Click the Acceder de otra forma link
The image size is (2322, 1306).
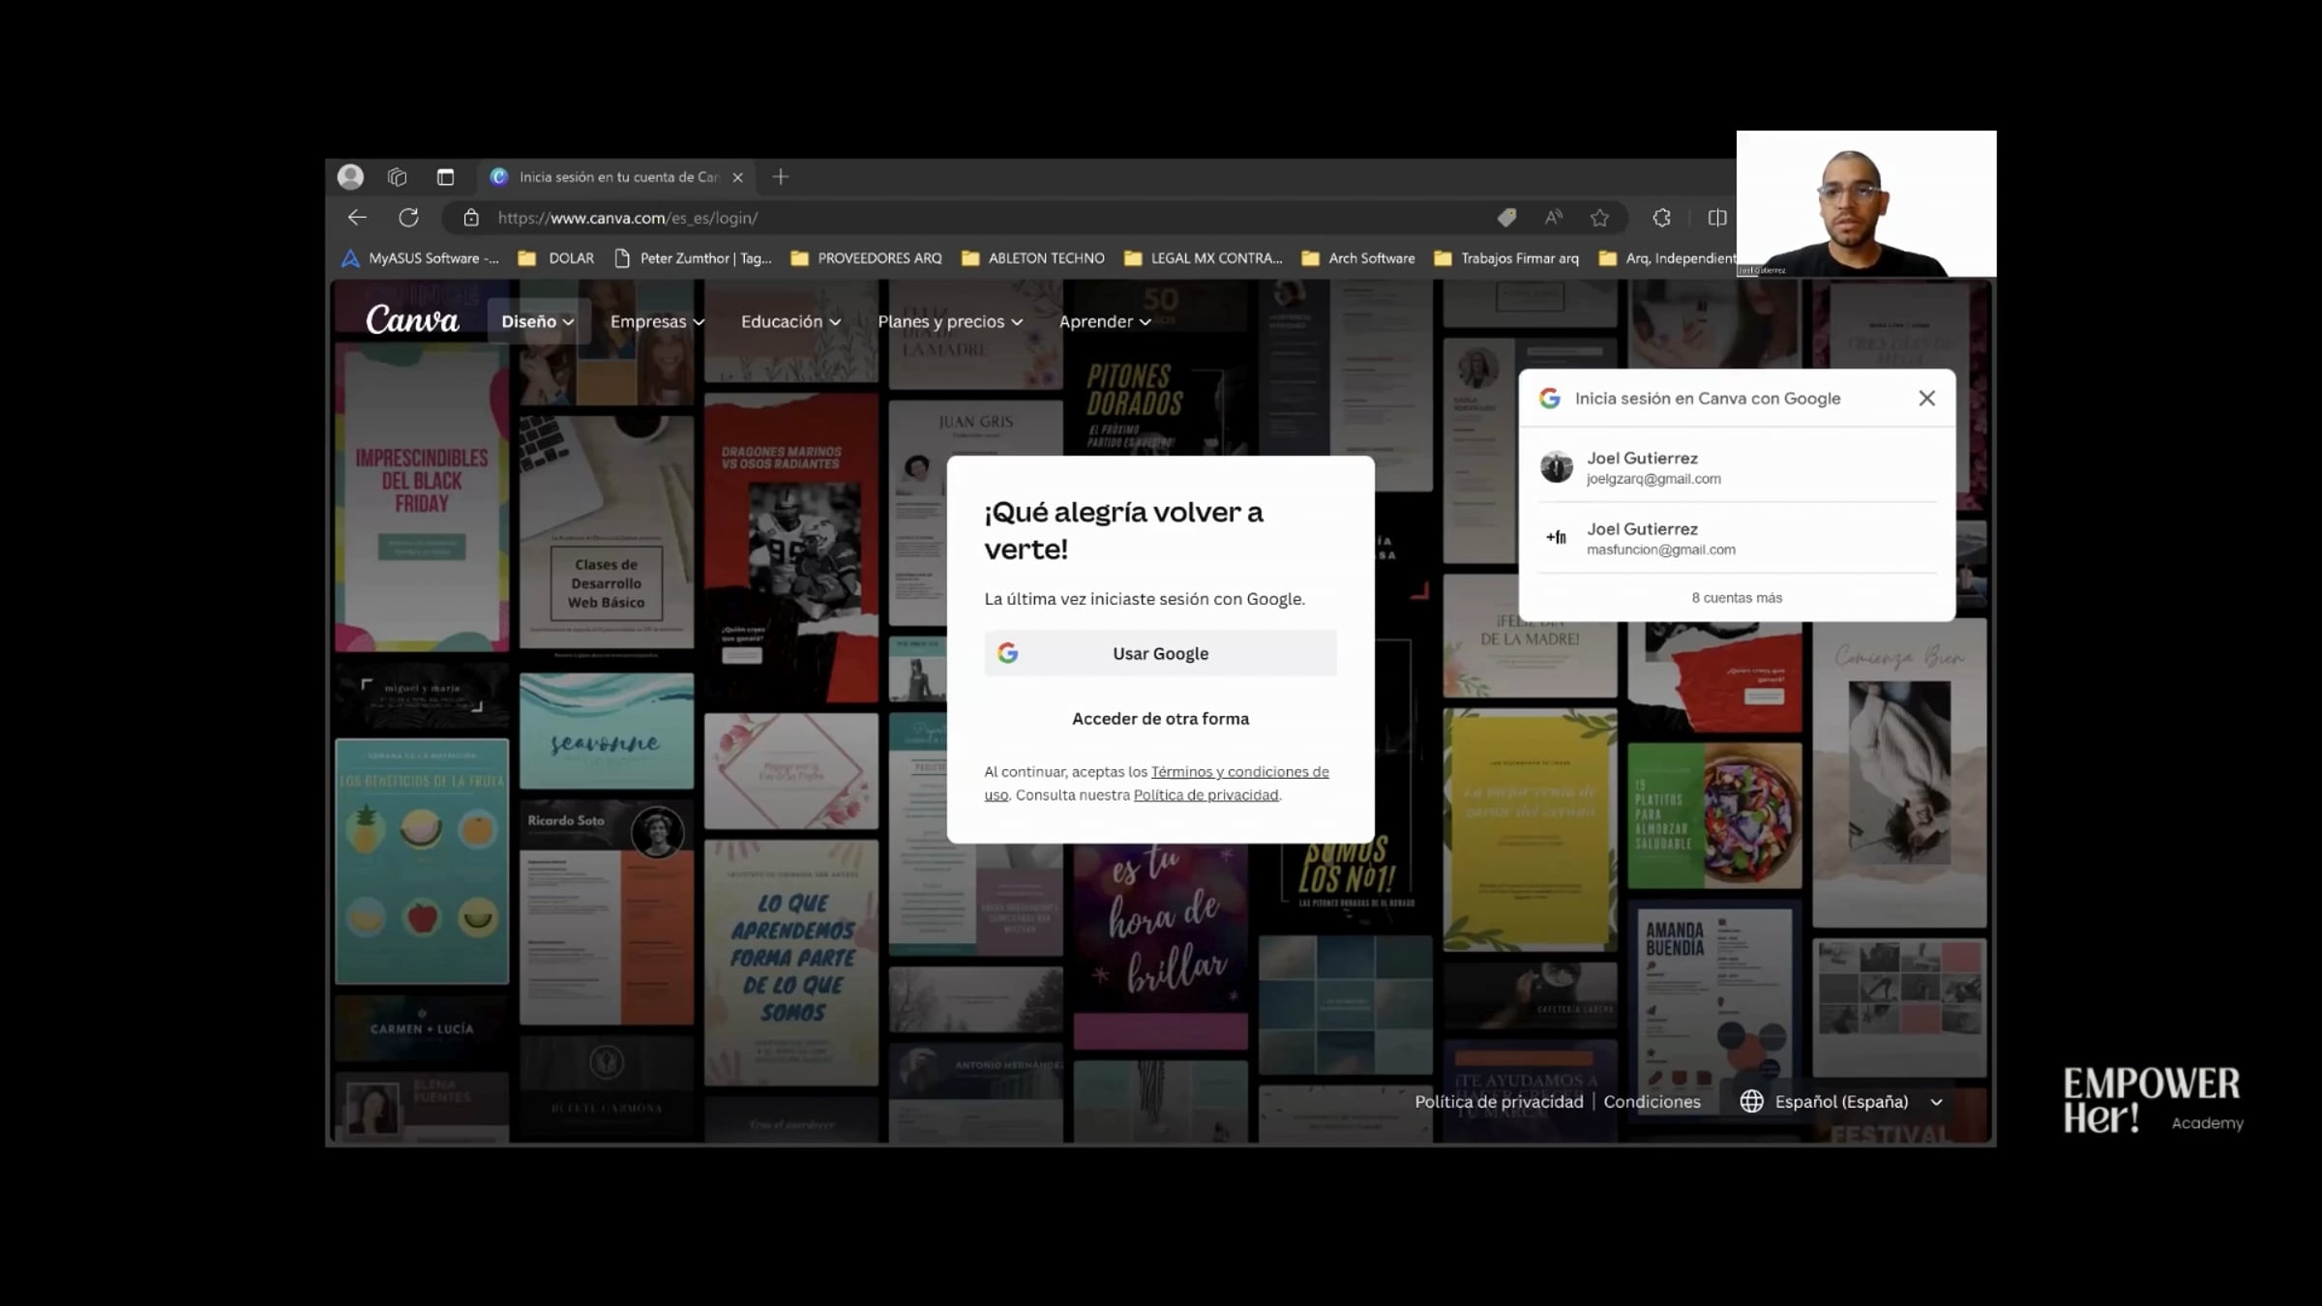point(1160,718)
